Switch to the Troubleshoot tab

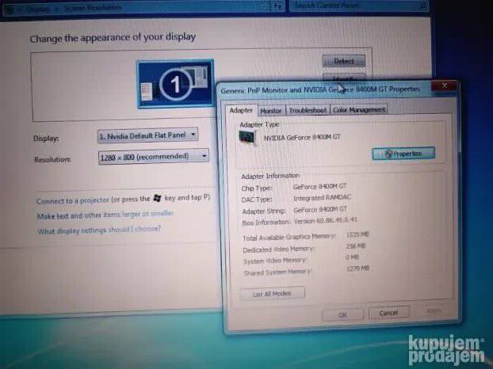pos(308,110)
